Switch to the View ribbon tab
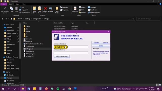 click(24, 4)
